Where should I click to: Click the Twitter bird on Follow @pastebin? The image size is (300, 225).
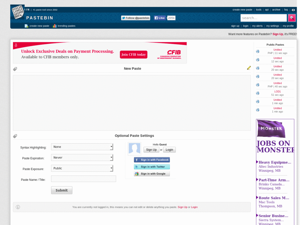tap(123, 18)
